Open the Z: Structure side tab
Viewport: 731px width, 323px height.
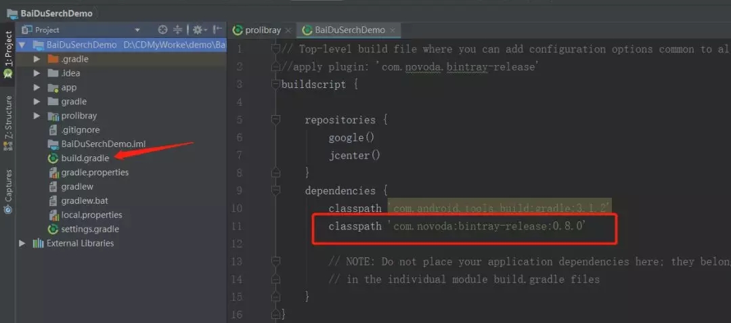click(8, 123)
